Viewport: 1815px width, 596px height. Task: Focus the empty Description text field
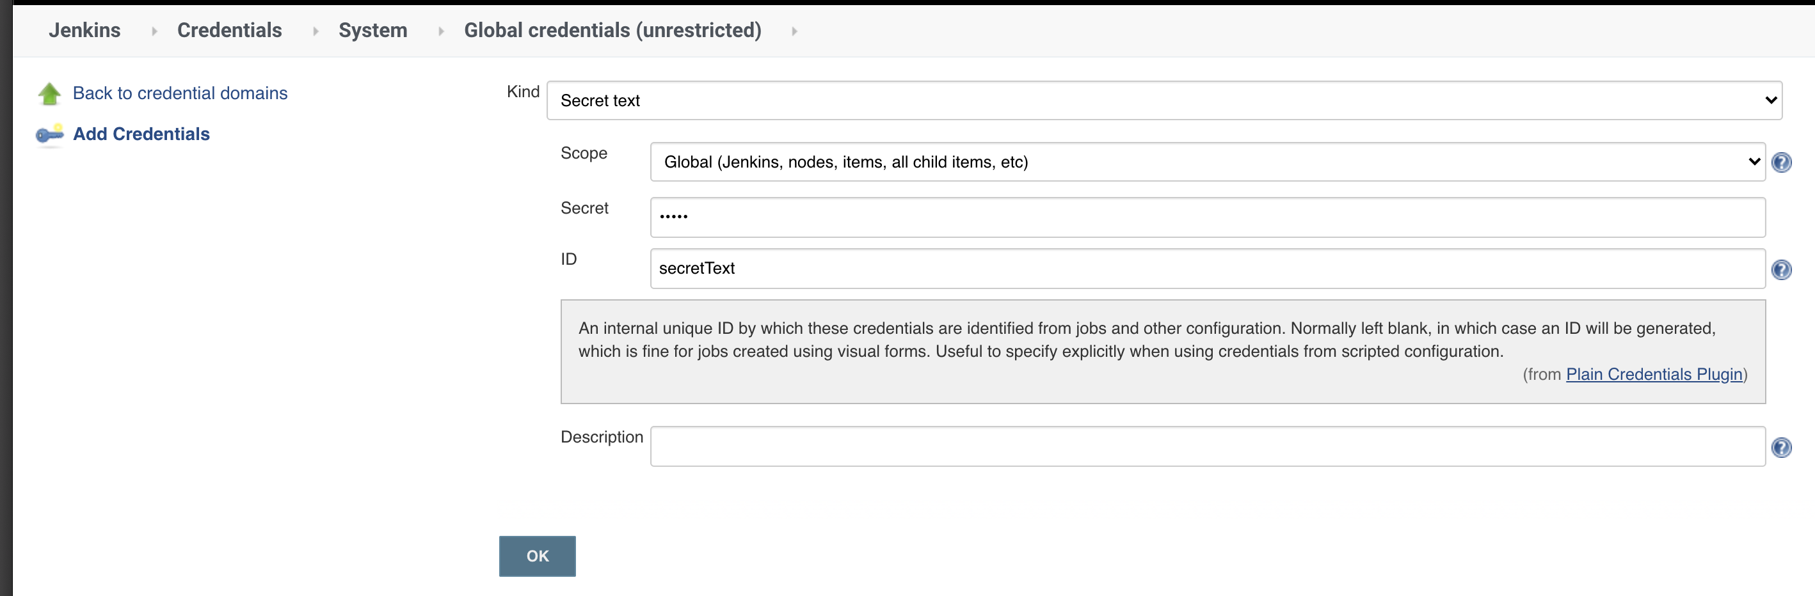(1207, 446)
